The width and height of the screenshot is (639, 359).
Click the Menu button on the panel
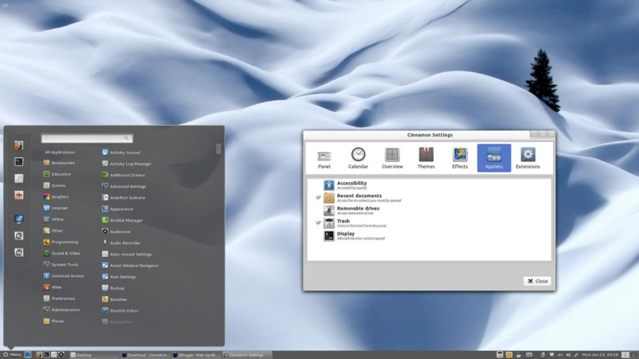12,354
